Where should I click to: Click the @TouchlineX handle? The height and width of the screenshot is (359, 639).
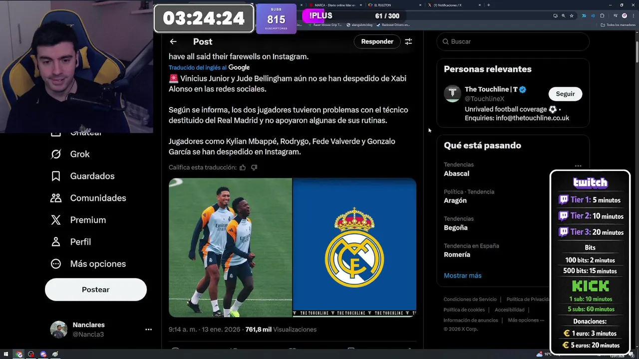484,99
